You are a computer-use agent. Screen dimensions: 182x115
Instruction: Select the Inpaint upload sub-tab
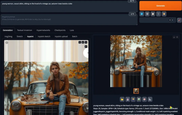61,36
